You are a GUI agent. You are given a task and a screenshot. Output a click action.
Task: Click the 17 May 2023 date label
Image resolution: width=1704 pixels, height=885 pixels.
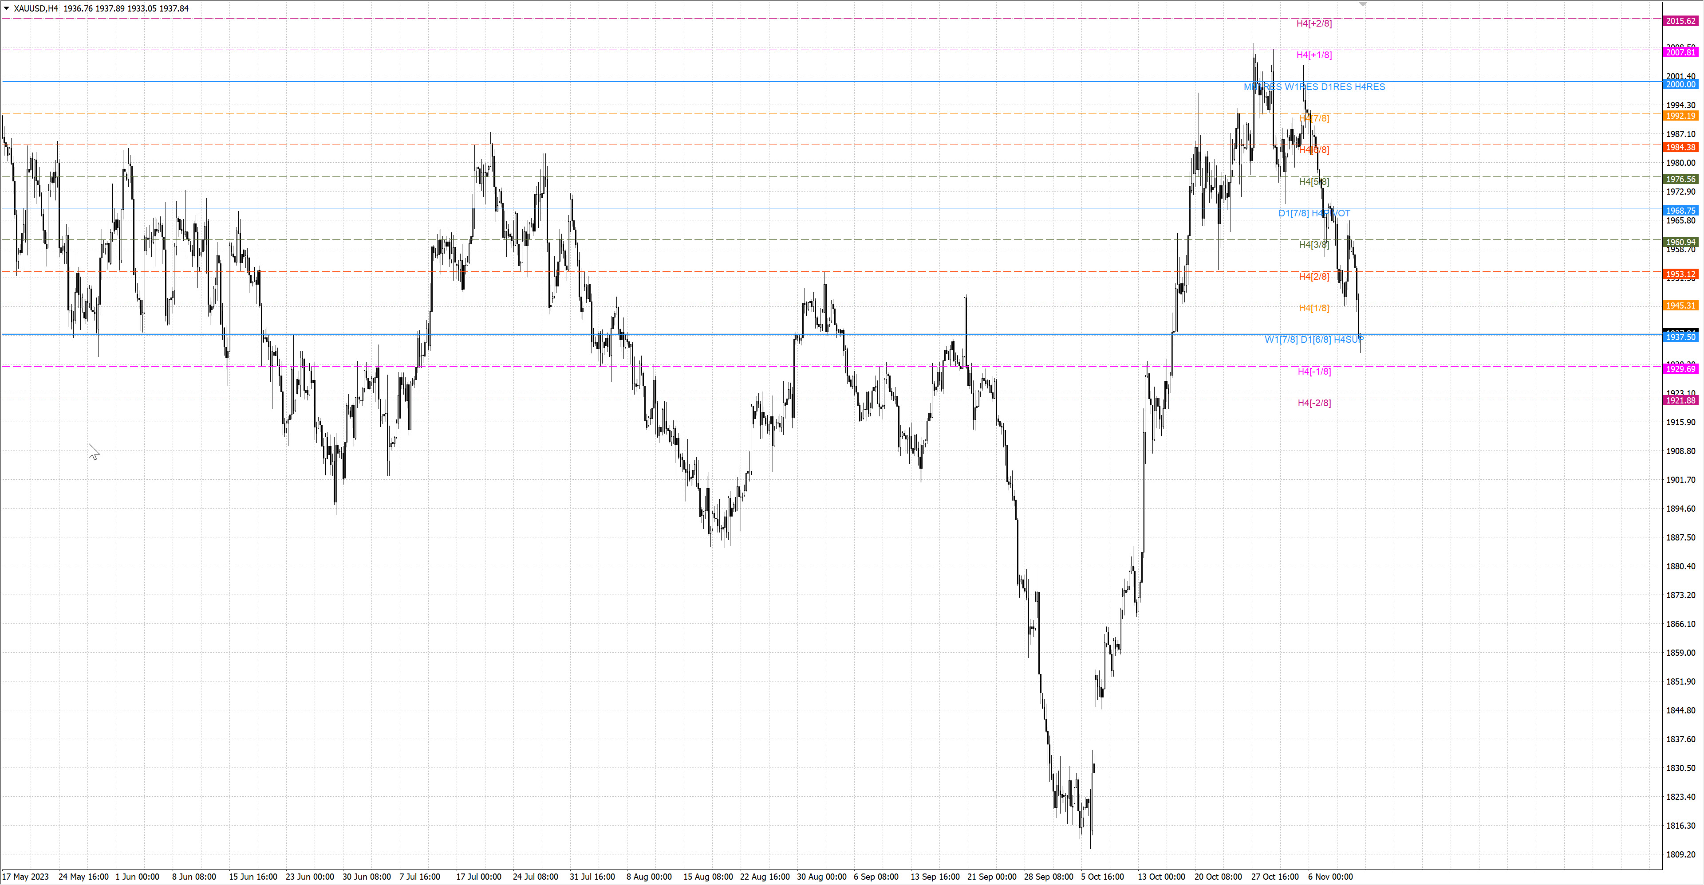25,877
